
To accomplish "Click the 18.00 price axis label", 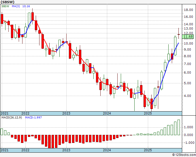I will (x=189, y=10).
